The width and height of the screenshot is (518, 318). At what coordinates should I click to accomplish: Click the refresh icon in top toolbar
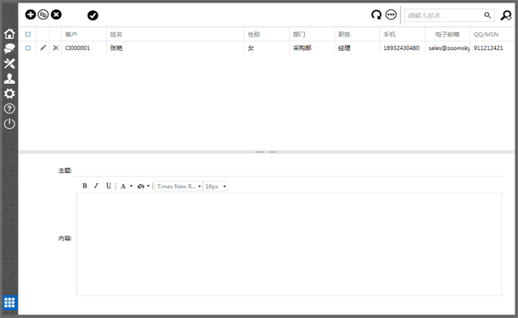point(376,15)
